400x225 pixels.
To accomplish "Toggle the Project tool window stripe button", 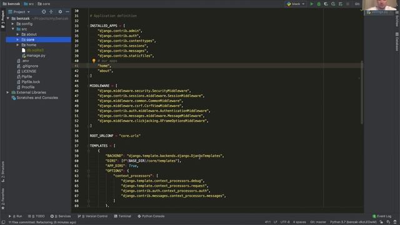I will (x=2, y=19).
